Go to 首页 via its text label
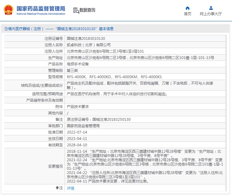This screenshot has height=195, width=232. tap(188, 14)
